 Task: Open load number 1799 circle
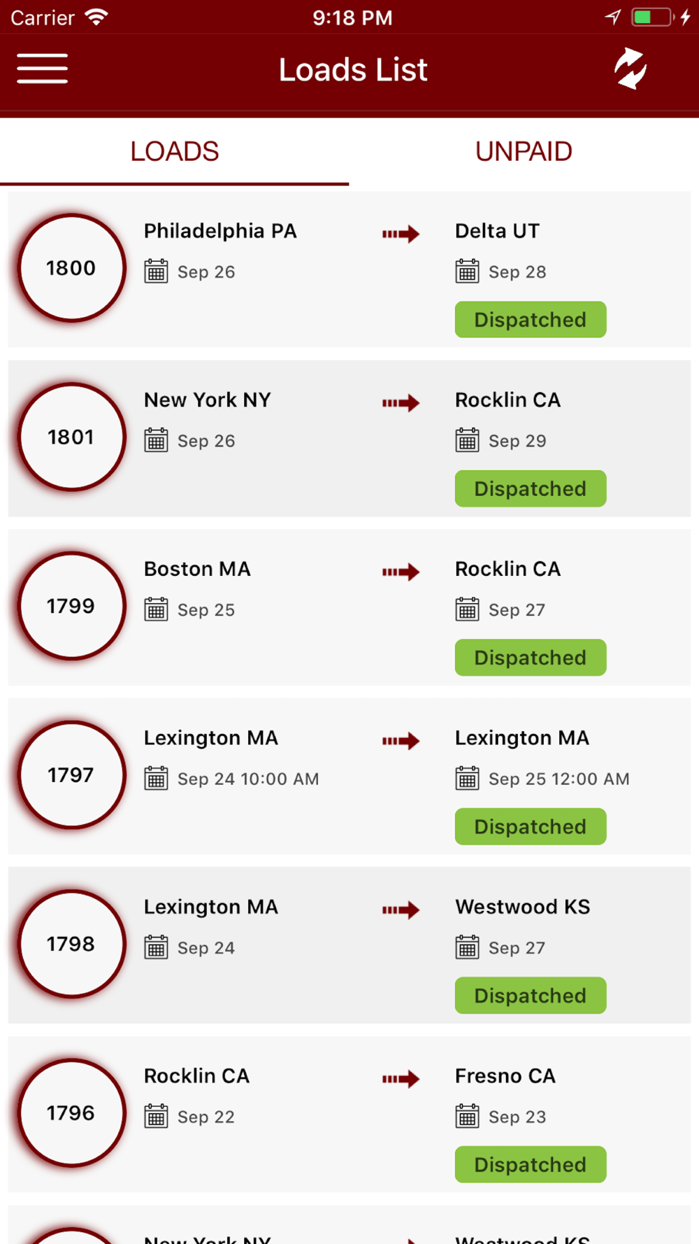(x=71, y=606)
